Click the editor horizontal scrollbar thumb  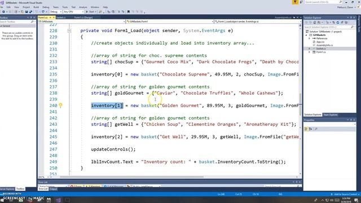pyautogui.click(x=131, y=177)
